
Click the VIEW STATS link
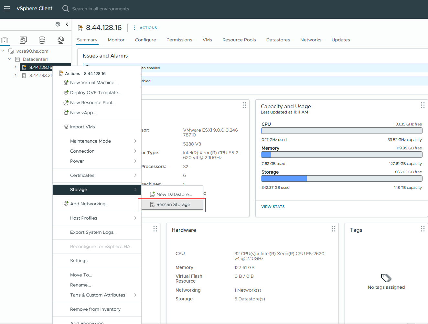(273, 207)
